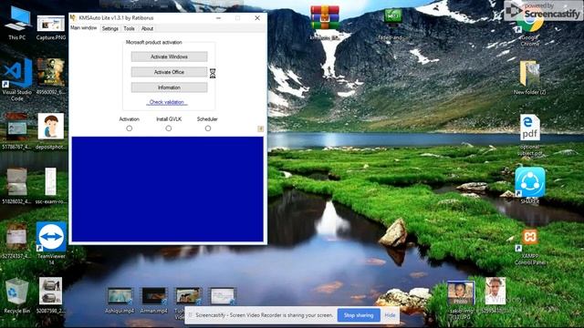
Task: Click the Activate Office button
Action: click(169, 72)
